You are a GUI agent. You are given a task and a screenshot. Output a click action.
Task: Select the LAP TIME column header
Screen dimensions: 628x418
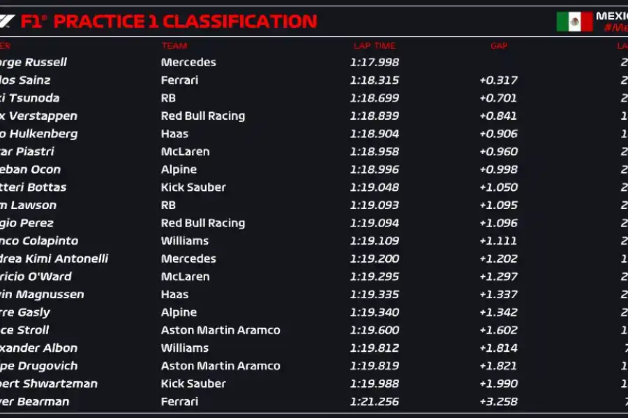point(374,46)
